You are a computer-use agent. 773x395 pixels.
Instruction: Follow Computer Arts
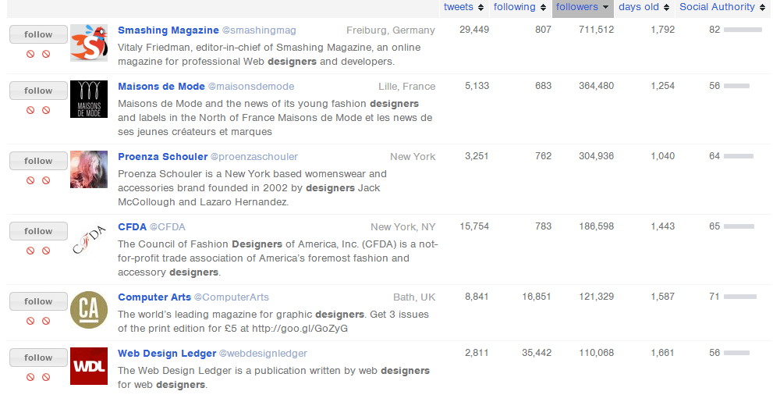(38, 301)
